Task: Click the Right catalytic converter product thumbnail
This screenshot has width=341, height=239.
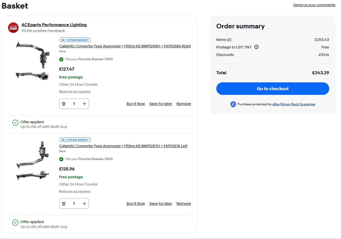Action: (x=32, y=61)
